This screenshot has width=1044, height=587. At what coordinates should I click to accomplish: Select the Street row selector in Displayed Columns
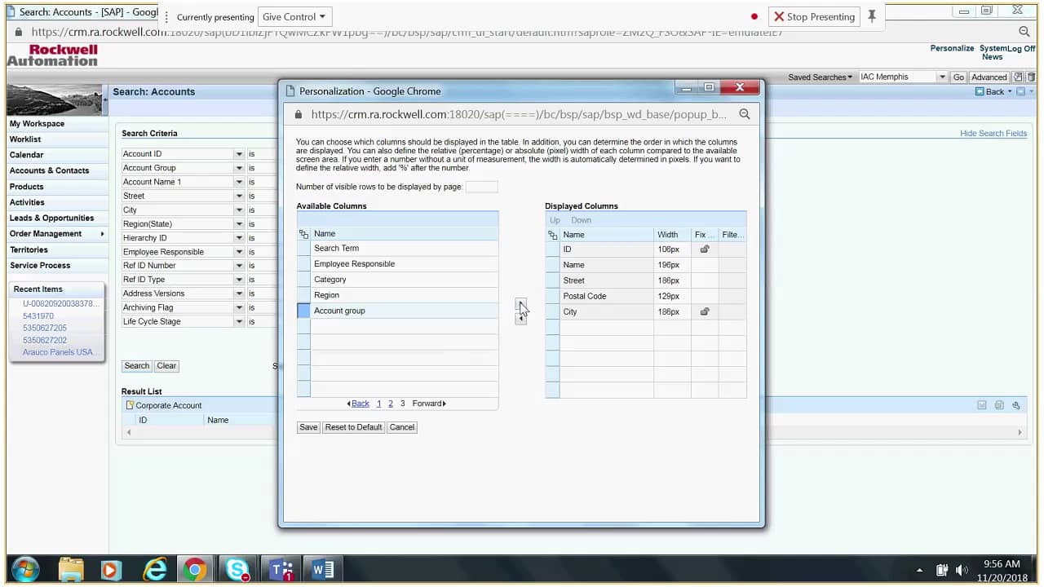coord(552,280)
